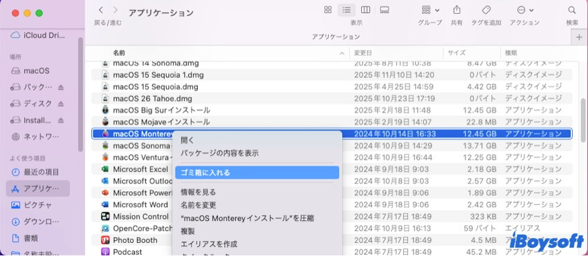Open the Action ellipsis dropdown

525,10
